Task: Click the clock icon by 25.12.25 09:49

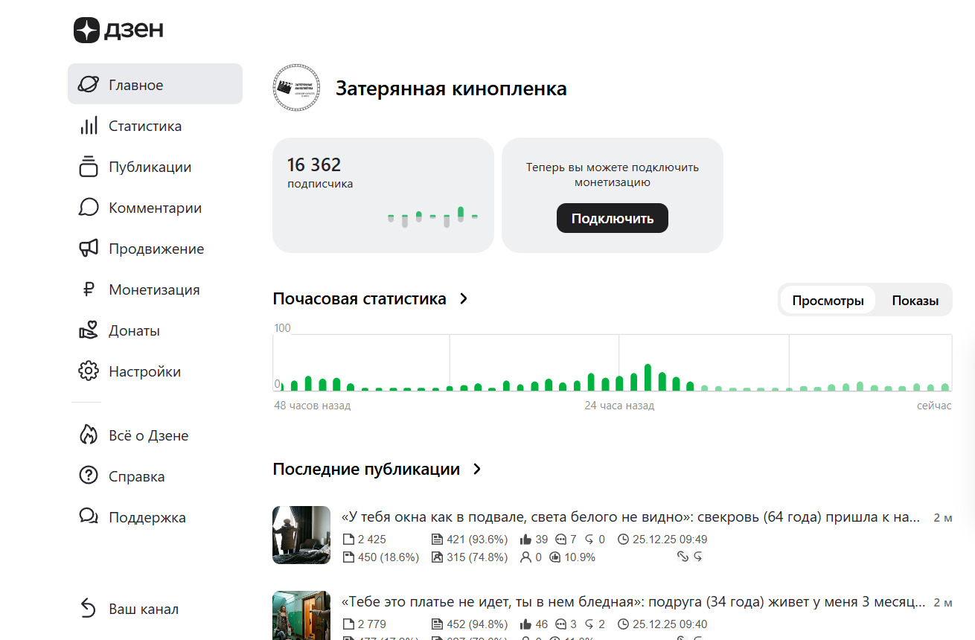Action: pos(624,540)
